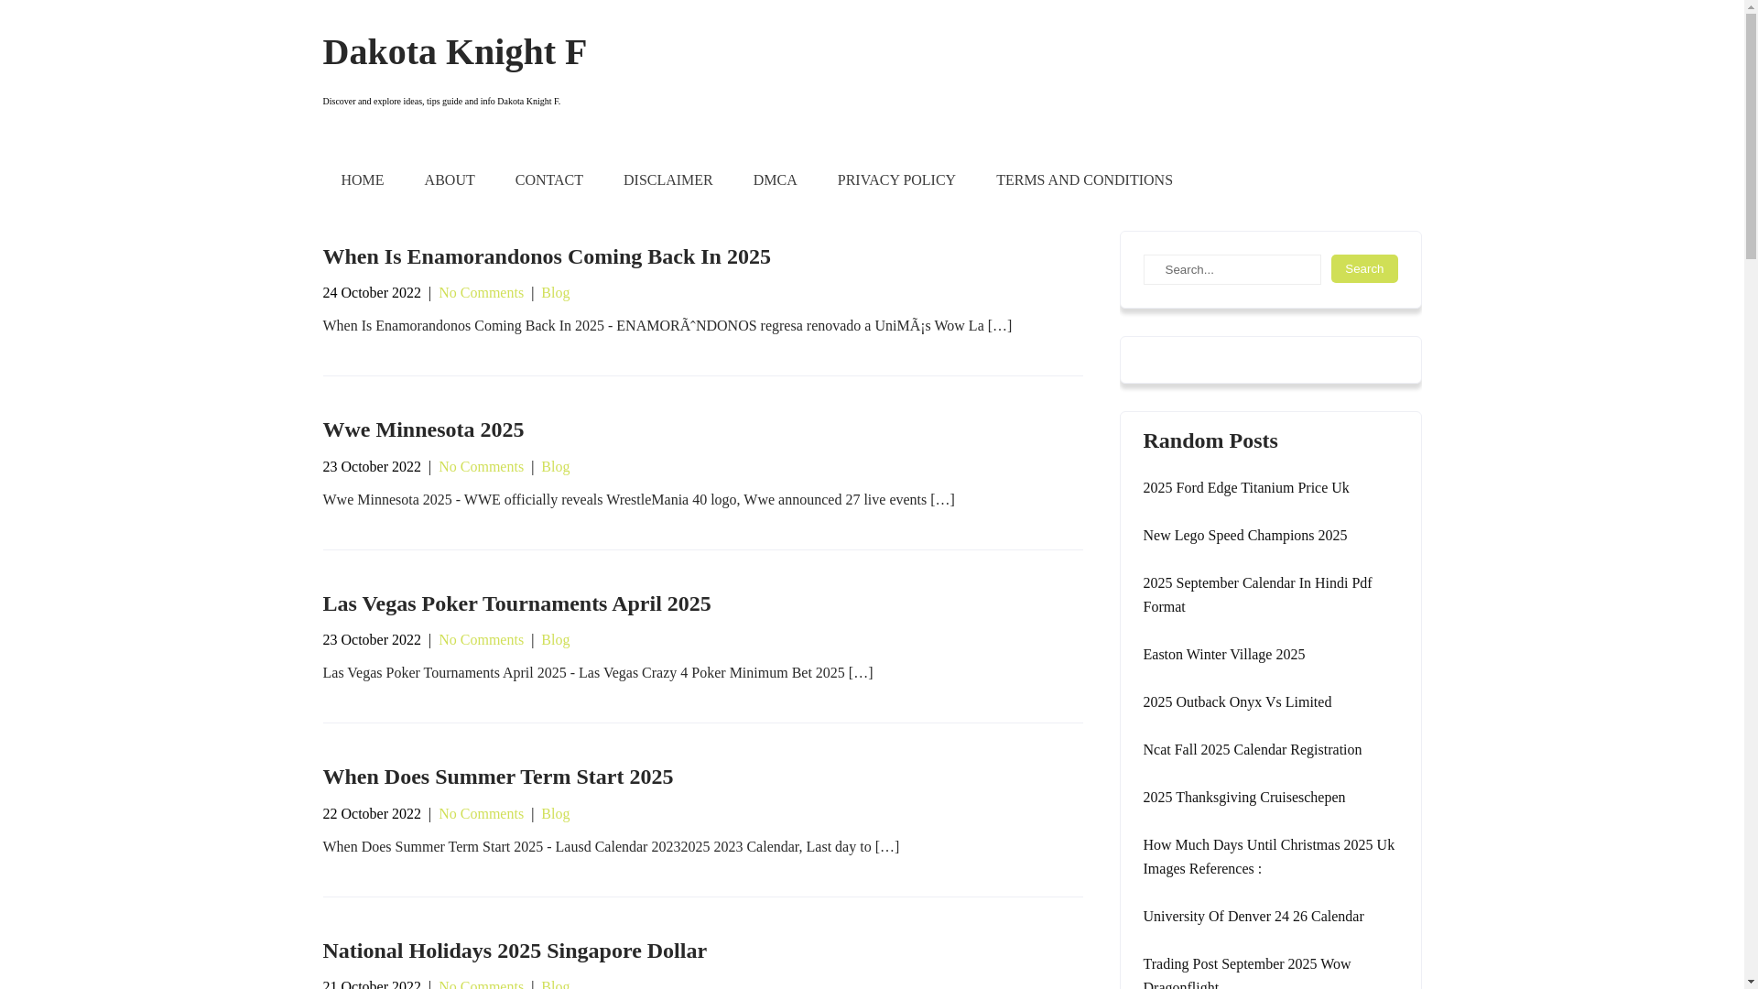Open random post 2025 Outback Onyx Vs Limited
This screenshot has height=989, width=1758.
(x=1236, y=702)
